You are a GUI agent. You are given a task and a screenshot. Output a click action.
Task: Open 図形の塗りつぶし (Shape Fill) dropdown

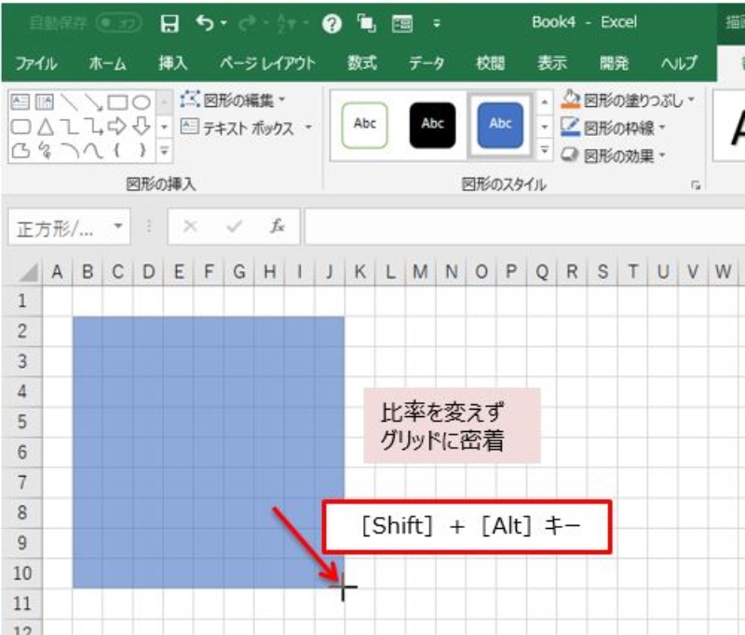[628, 100]
